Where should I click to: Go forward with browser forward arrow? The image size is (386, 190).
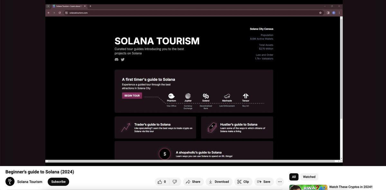point(54,13)
